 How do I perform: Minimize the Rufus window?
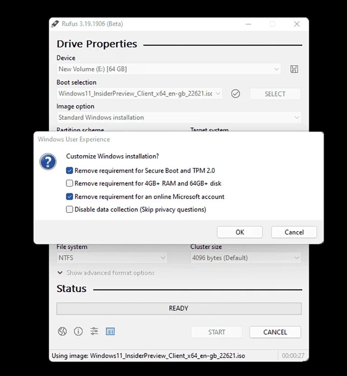(249, 24)
